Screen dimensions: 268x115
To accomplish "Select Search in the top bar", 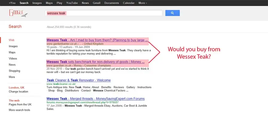I will (24, 3).
